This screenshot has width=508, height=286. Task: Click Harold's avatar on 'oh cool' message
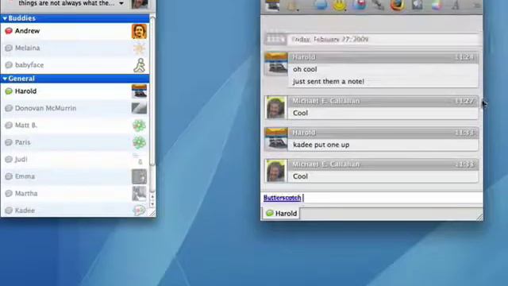[275, 64]
